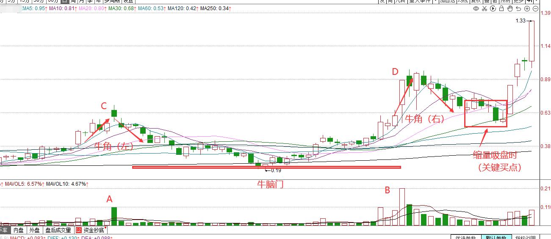
Task: Click the 1.14 value on price axis
Action: pyautogui.click(x=546, y=46)
